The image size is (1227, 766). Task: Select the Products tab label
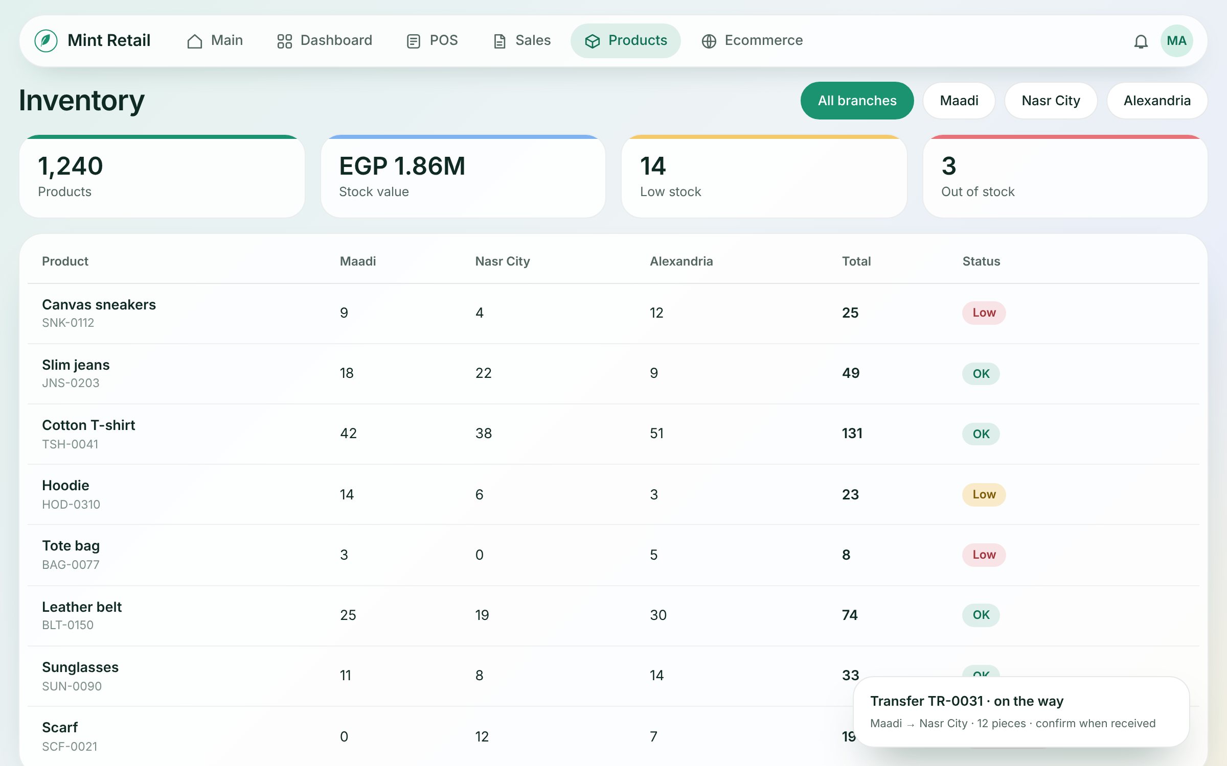pyautogui.click(x=638, y=40)
